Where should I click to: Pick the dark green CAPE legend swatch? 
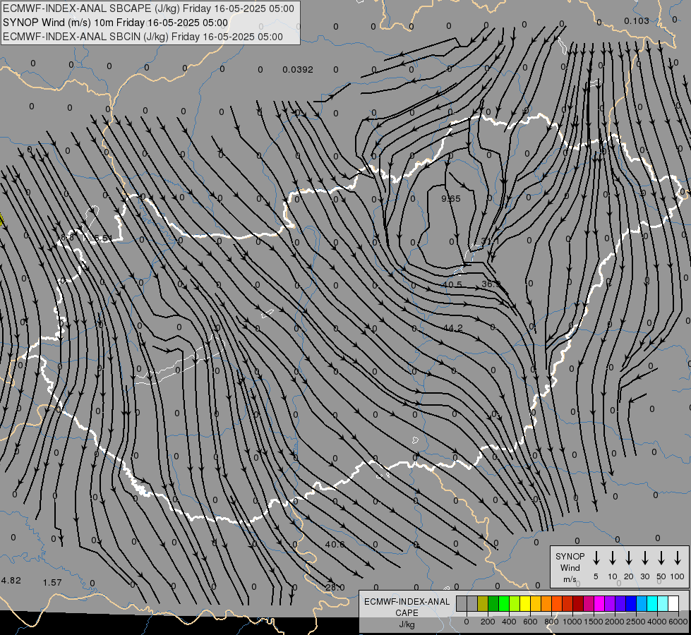[x=493, y=603]
